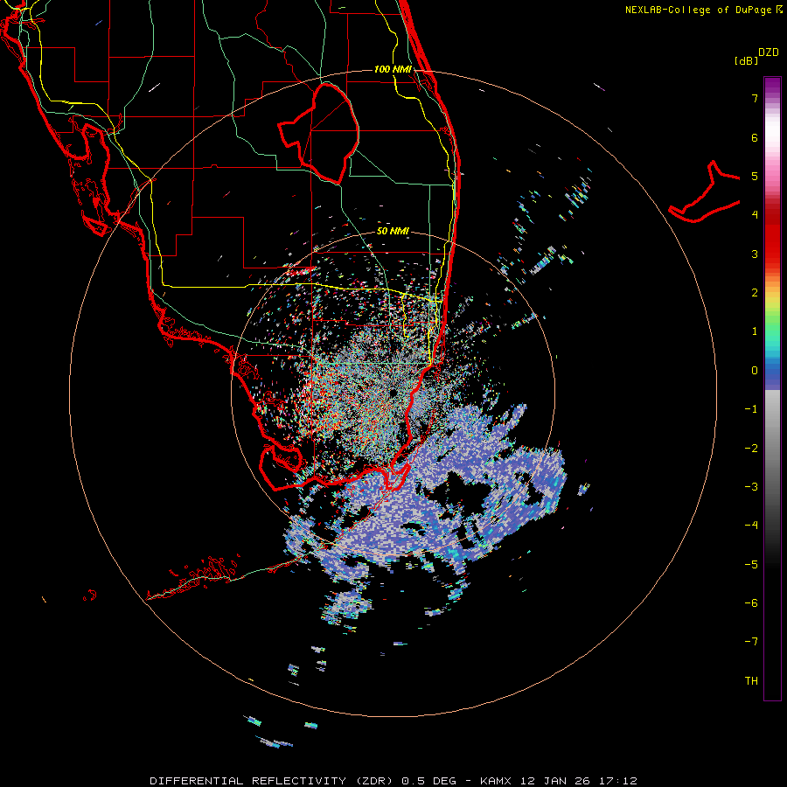Click the purple top of color bar

(x=772, y=86)
